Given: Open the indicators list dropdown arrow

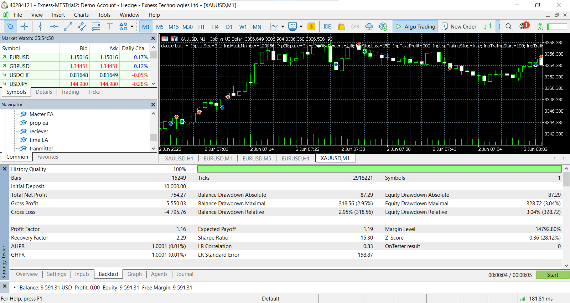Looking at the screenshot, I should click(301, 26).
